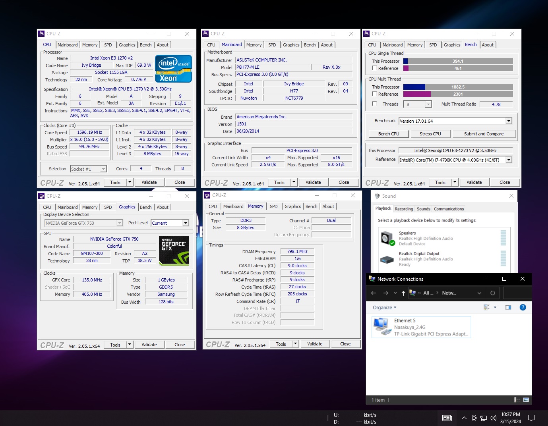Open the taskbar news and interests icon
The height and width of the screenshot is (426, 548).
point(447,418)
